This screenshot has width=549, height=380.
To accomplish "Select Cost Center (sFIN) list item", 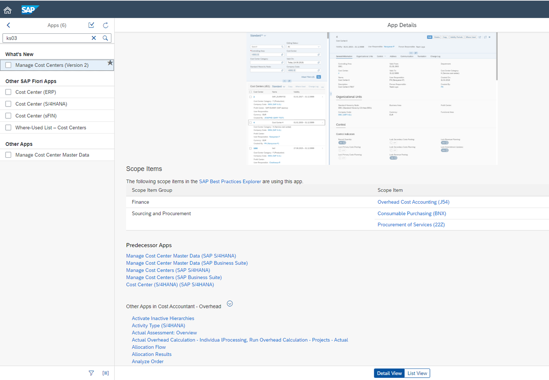I will coord(57,116).
